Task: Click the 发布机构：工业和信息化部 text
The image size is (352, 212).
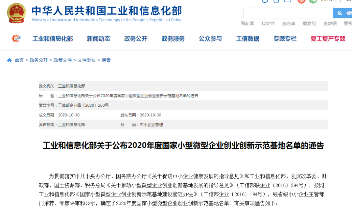Action: [62, 125]
